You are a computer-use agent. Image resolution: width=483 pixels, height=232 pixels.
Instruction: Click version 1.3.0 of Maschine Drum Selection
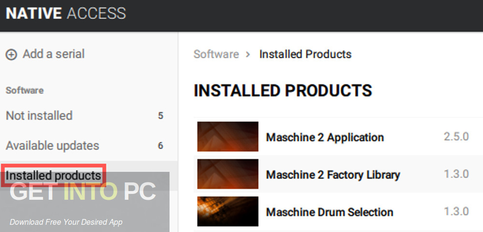456,211
